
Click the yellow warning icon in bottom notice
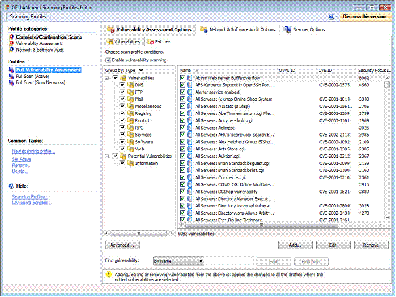[109, 275]
